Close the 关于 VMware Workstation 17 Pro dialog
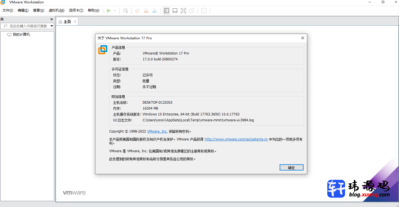 click(x=302, y=38)
